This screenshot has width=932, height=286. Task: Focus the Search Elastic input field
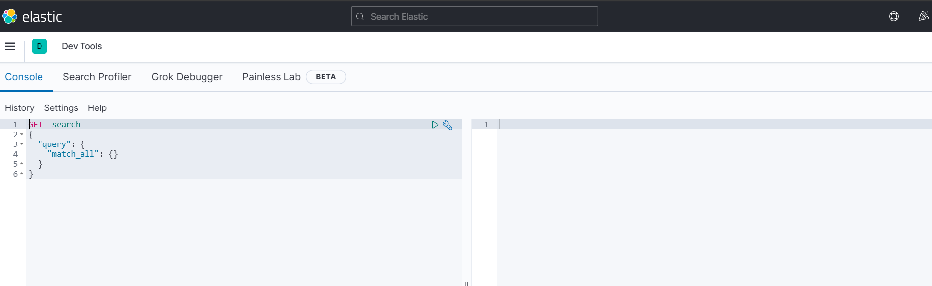click(x=475, y=16)
